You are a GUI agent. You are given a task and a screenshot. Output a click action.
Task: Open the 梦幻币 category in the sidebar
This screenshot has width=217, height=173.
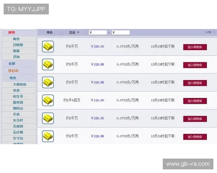(x=13, y=71)
